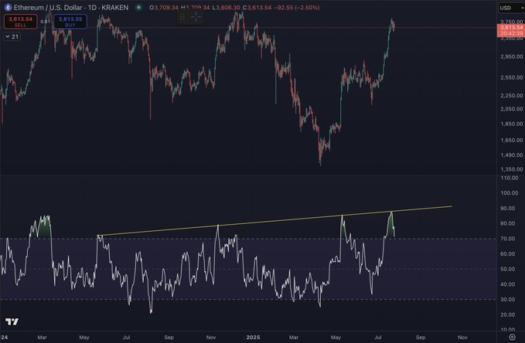This screenshot has width=525, height=343.
Task: Click the 50.00 label on RSI axis
Action: 507,269
